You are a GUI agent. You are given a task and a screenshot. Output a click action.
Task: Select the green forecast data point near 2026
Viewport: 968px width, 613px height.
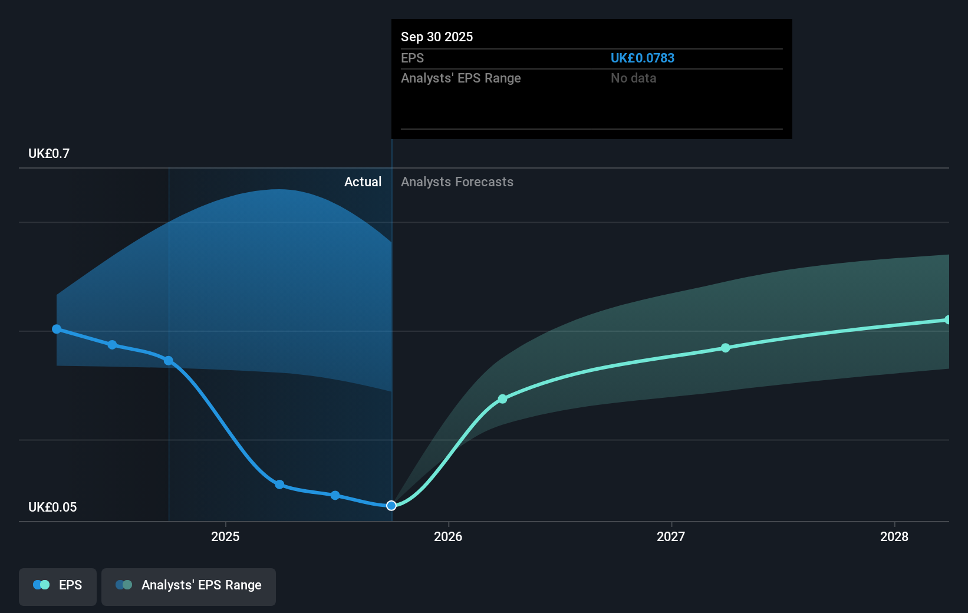coord(502,398)
